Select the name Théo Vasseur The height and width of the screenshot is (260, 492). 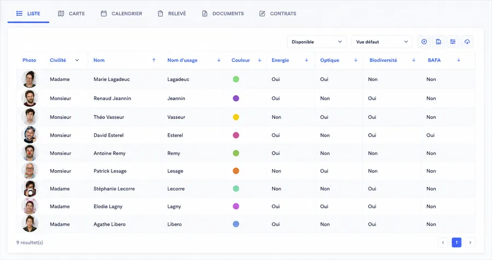pyautogui.click(x=109, y=117)
